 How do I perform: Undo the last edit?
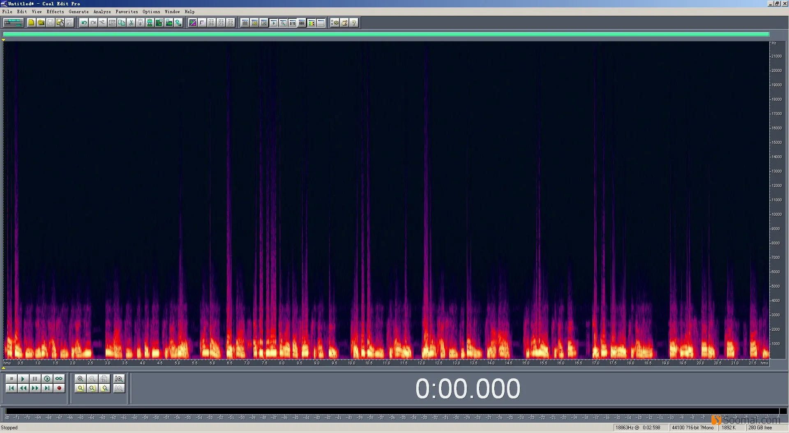[84, 23]
